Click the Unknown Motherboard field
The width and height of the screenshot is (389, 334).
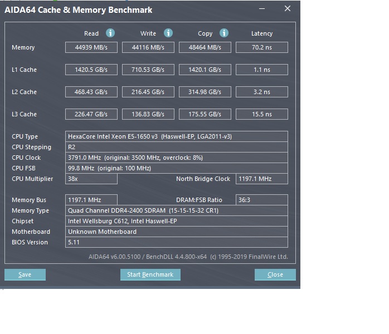[x=177, y=232]
